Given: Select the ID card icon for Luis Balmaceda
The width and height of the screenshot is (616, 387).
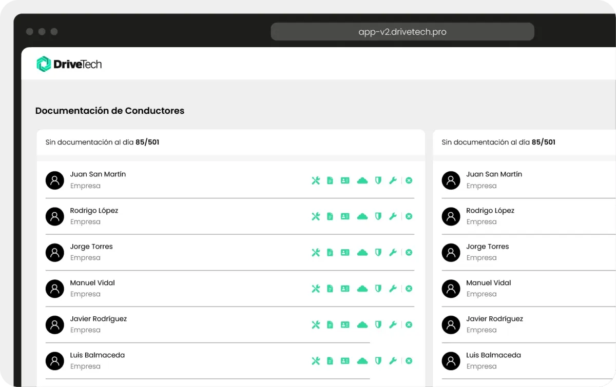Looking at the screenshot, I should (x=345, y=361).
